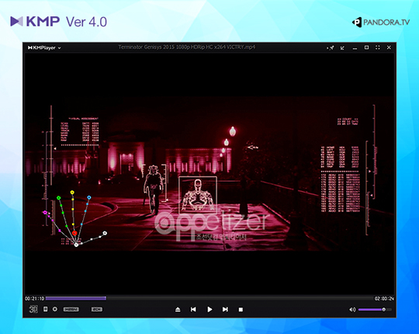
Task: Click the video display area
Action: 209,174
